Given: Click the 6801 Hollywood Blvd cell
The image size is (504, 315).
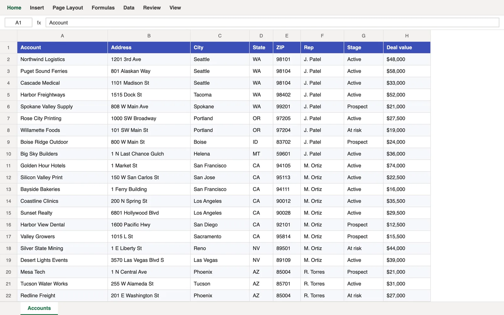Looking at the screenshot, I should pyautogui.click(x=149, y=213).
